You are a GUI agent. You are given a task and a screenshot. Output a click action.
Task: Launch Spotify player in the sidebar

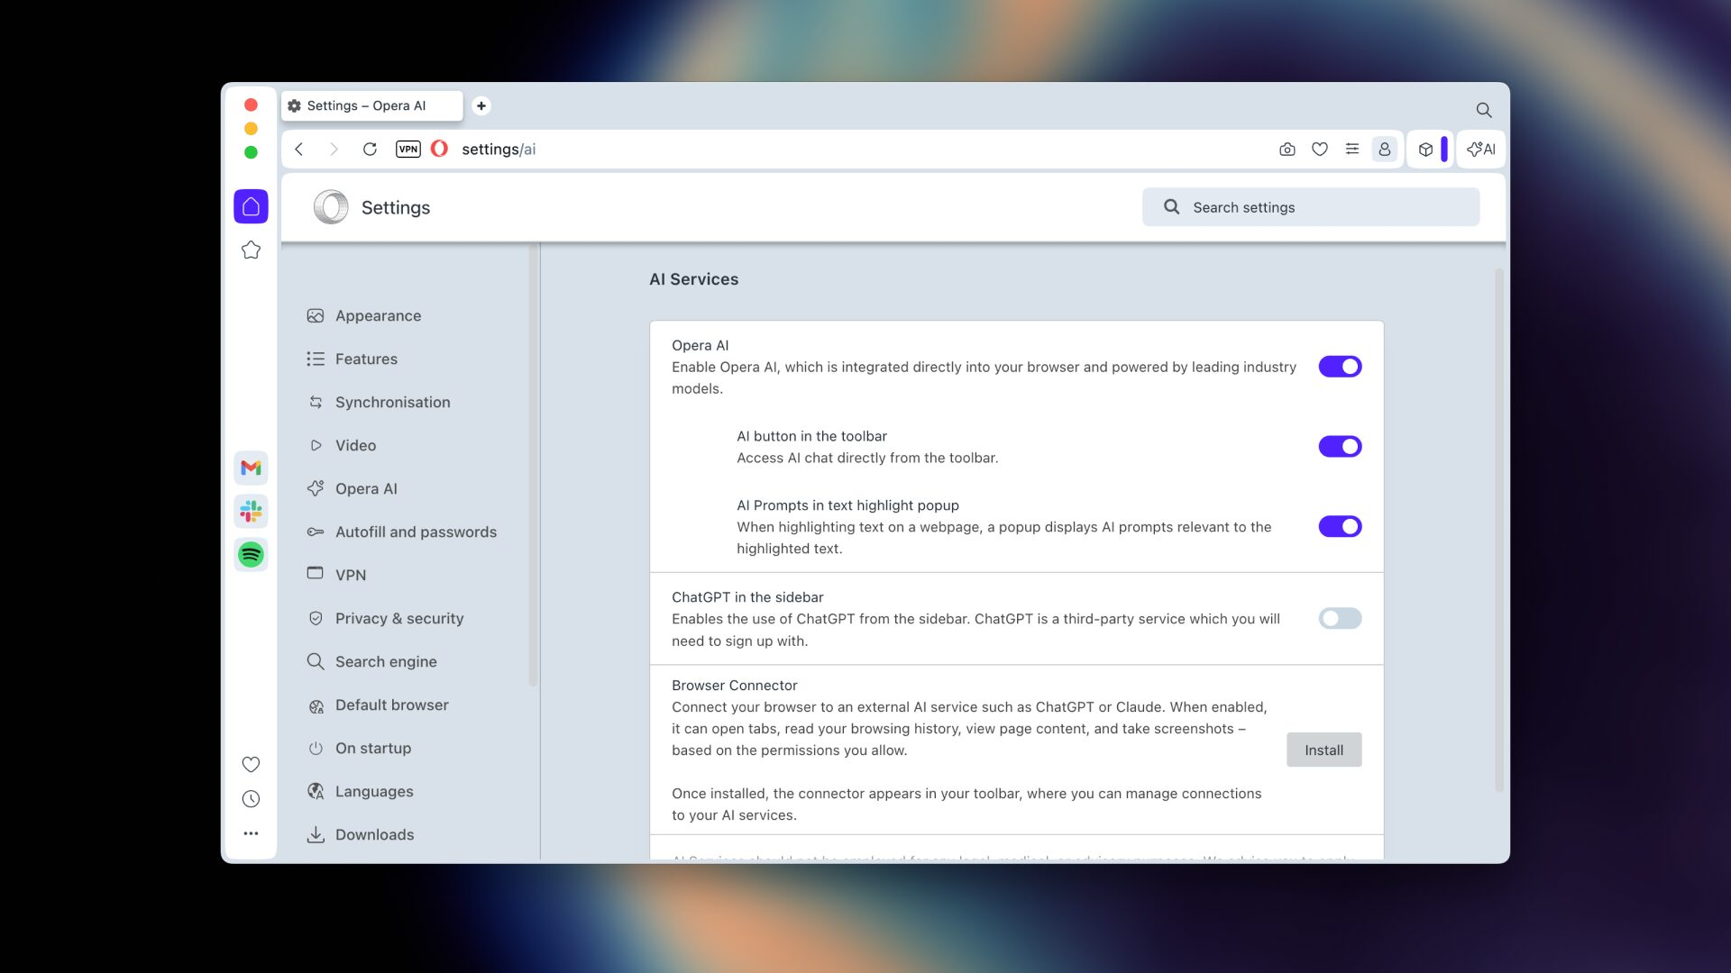[251, 554]
